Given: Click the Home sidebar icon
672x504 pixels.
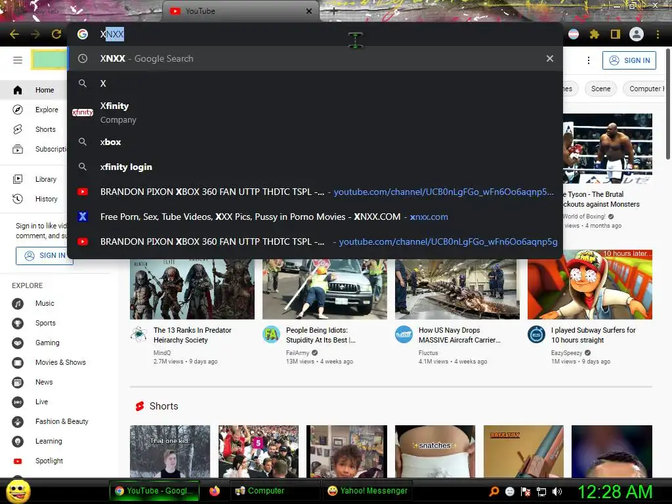Looking at the screenshot, I should click(18, 90).
